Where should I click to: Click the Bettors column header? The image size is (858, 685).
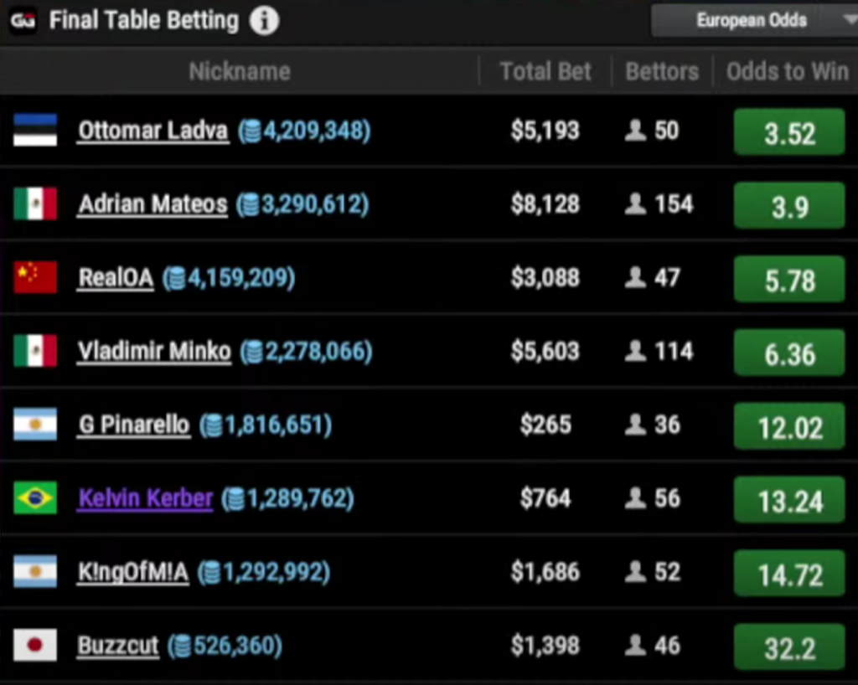click(662, 72)
